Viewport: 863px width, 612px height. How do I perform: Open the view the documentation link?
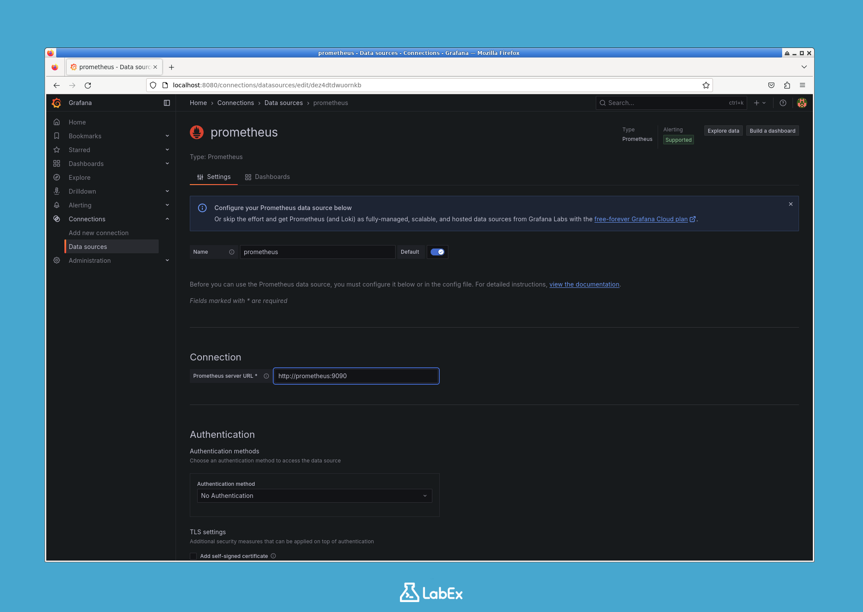click(584, 284)
